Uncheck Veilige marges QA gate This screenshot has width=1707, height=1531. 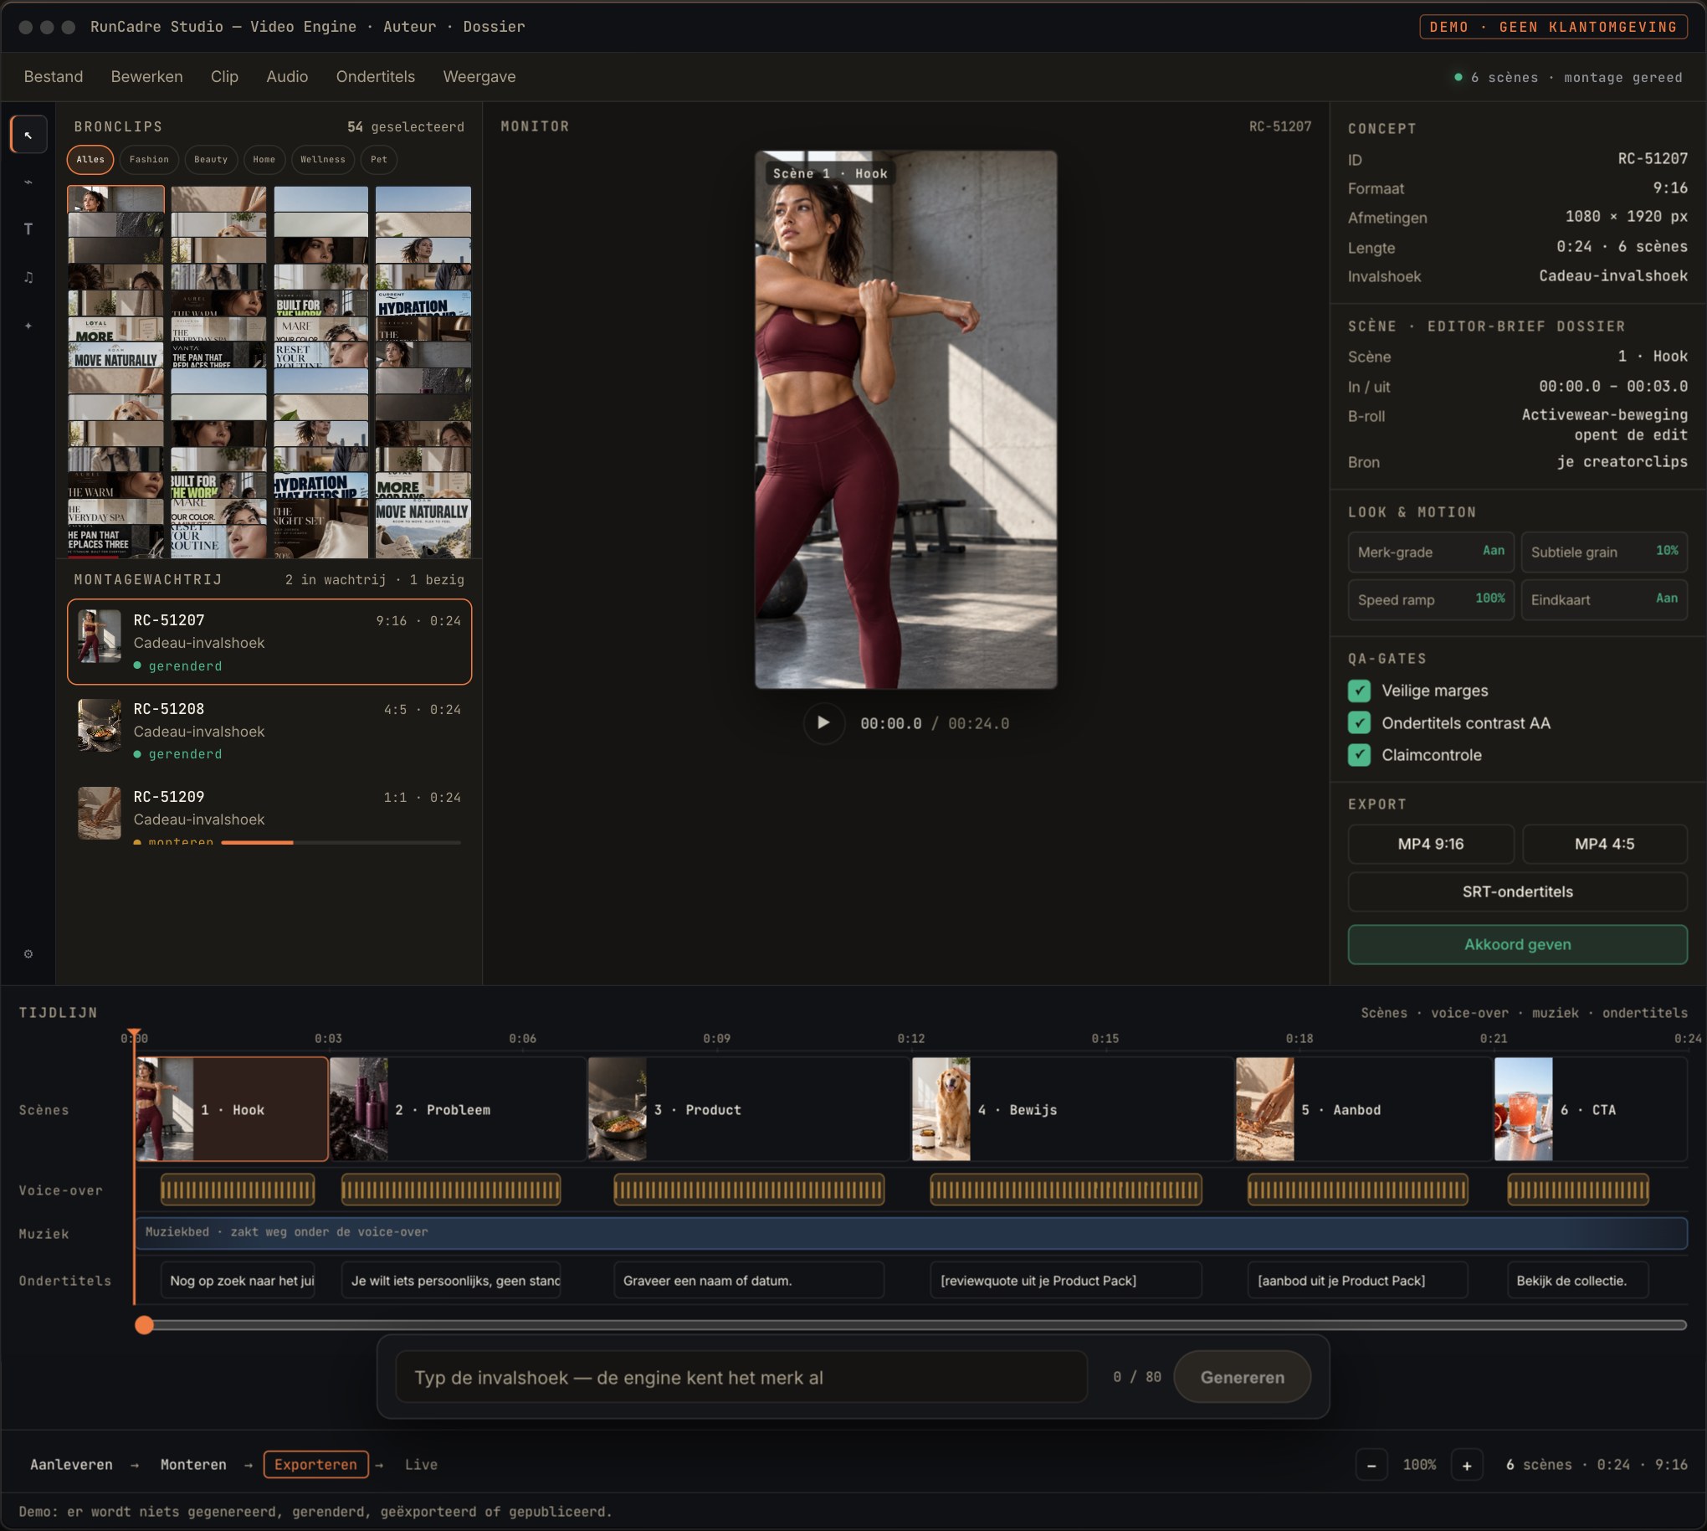pos(1359,691)
